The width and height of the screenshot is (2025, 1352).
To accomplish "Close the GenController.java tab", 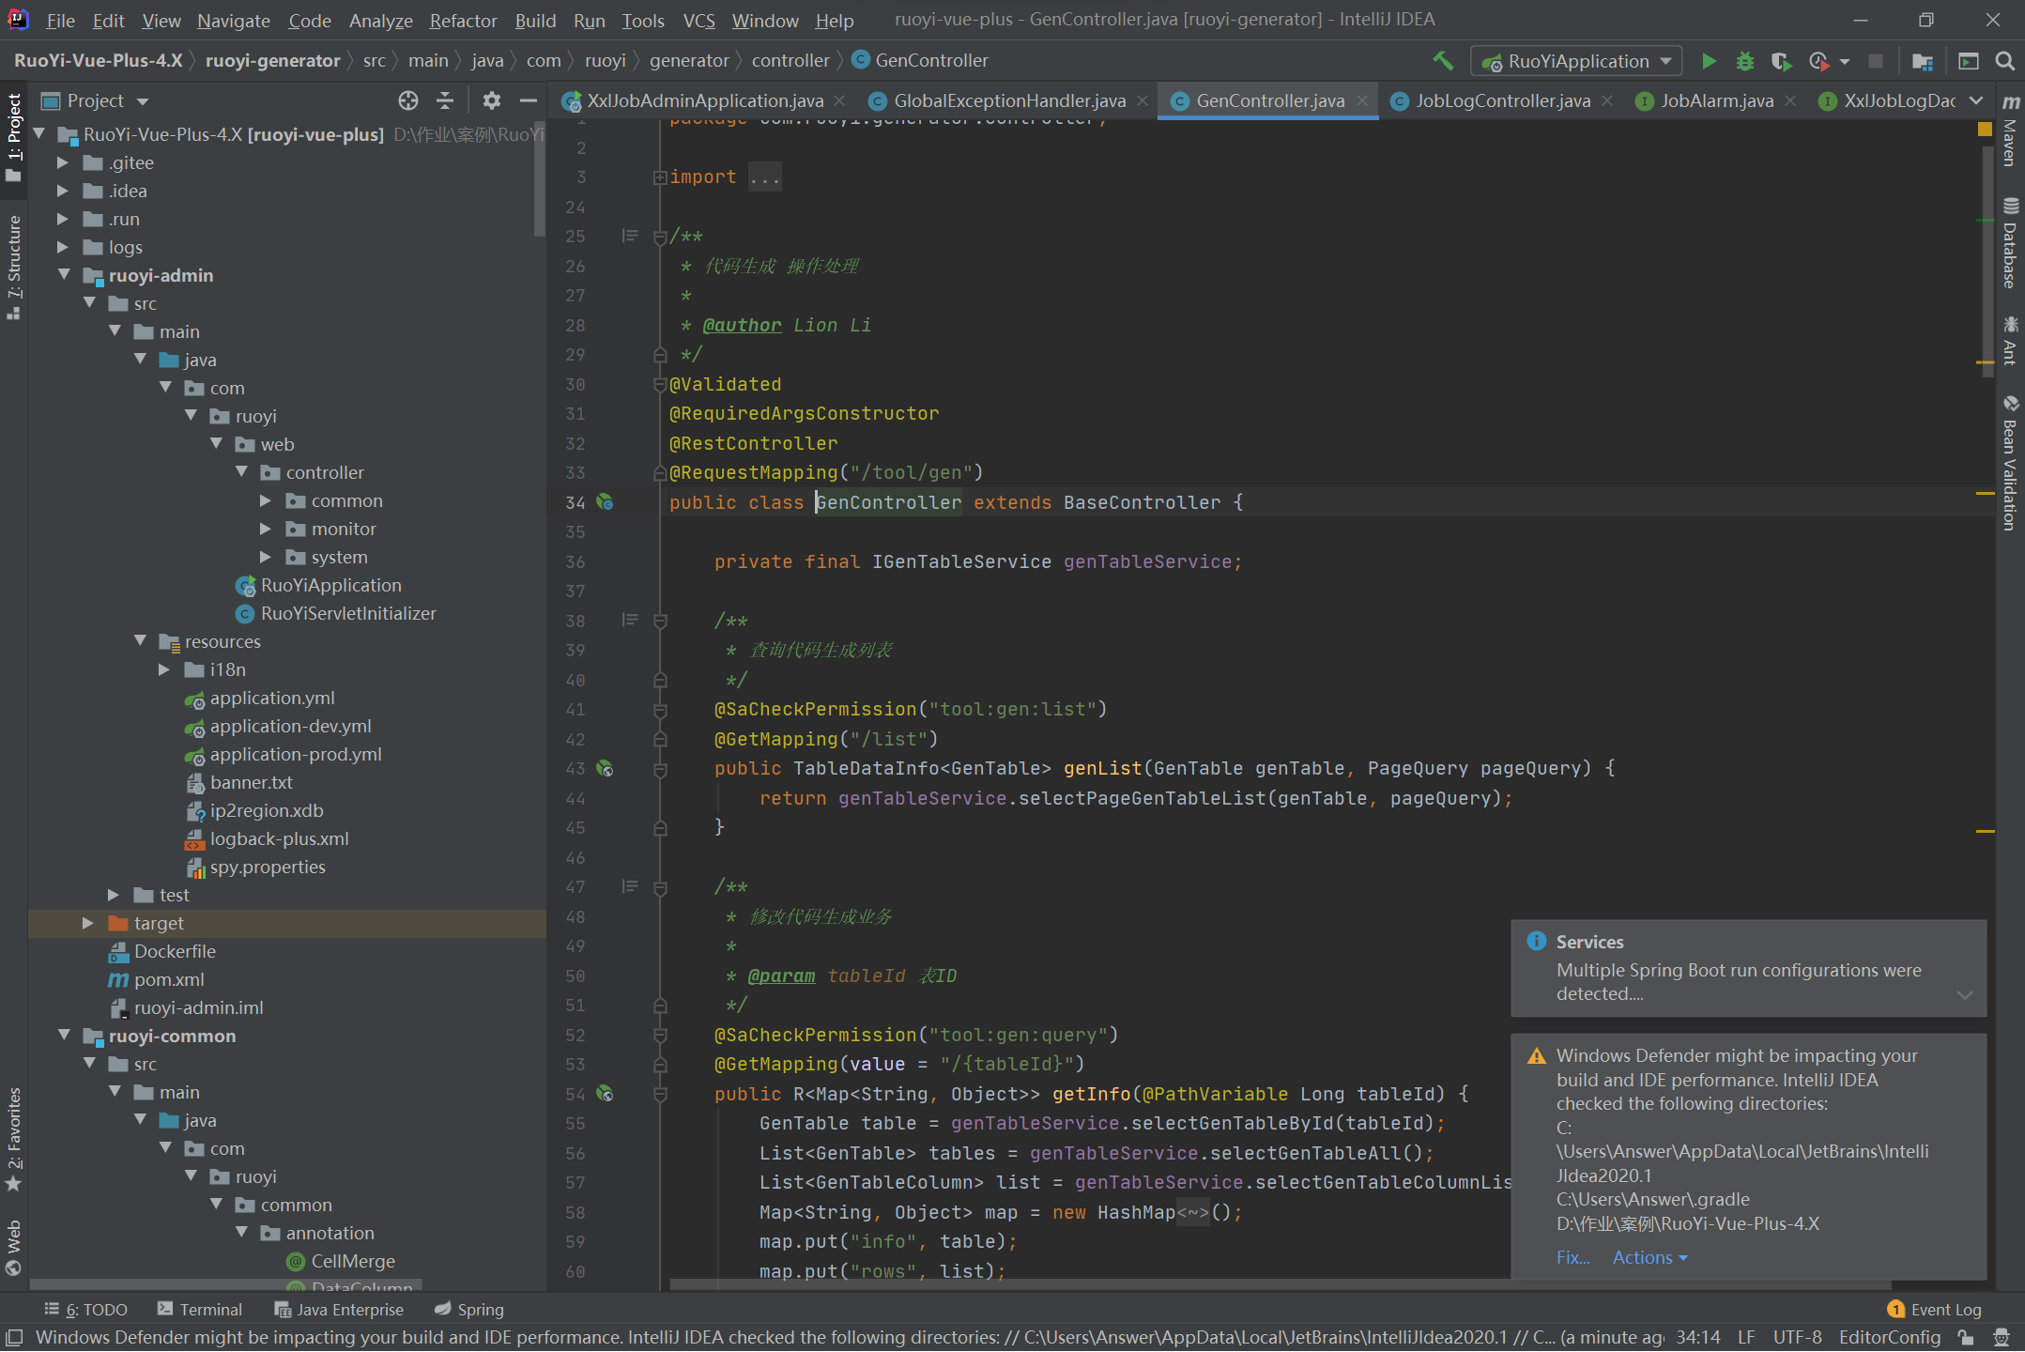I will click(x=1361, y=100).
